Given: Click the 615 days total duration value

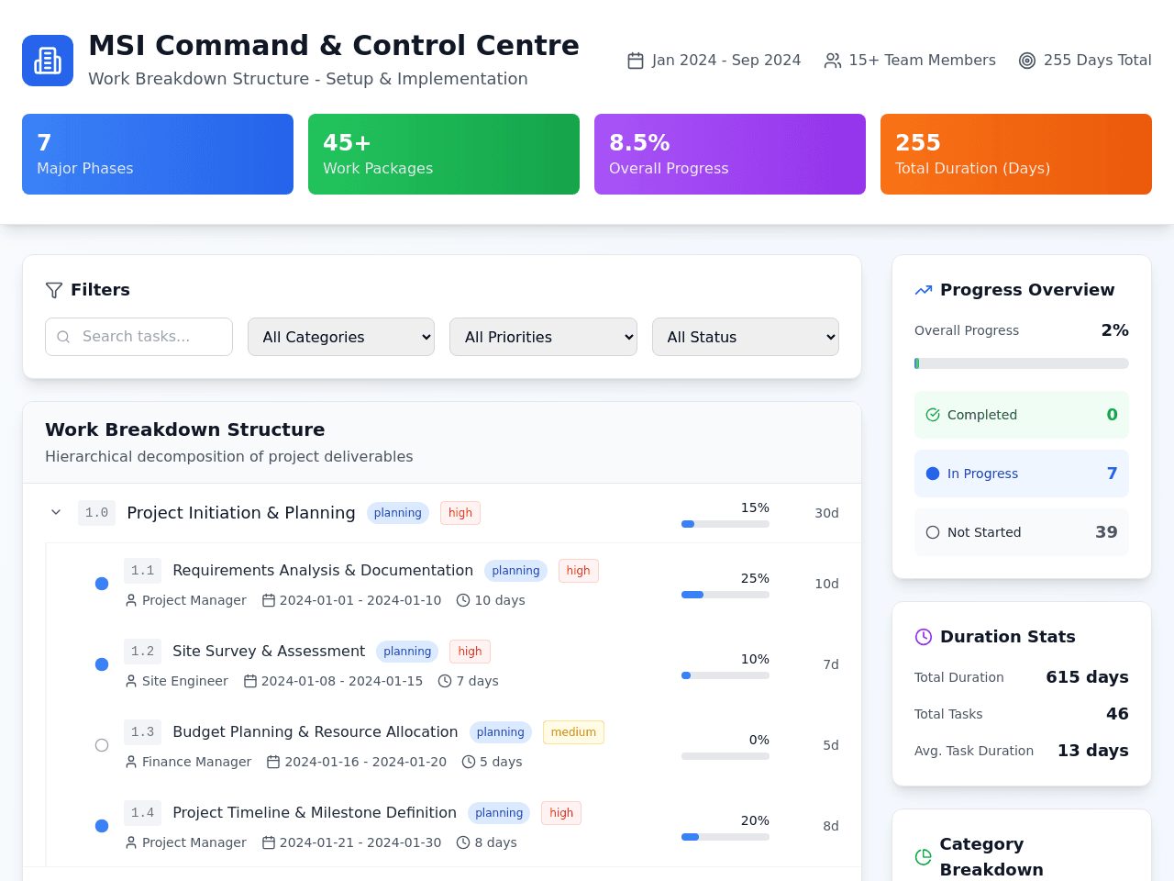Looking at the screenshot, I should click(x=1087, y=677).
